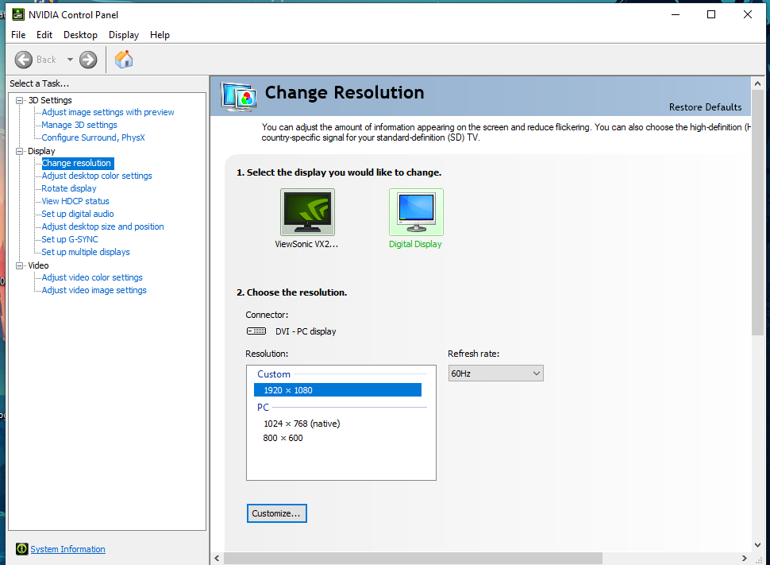This screenshot has height=565, width=770.
Task: Maximize the NVIDIA Control Panel window
Action: click(711, 15)
